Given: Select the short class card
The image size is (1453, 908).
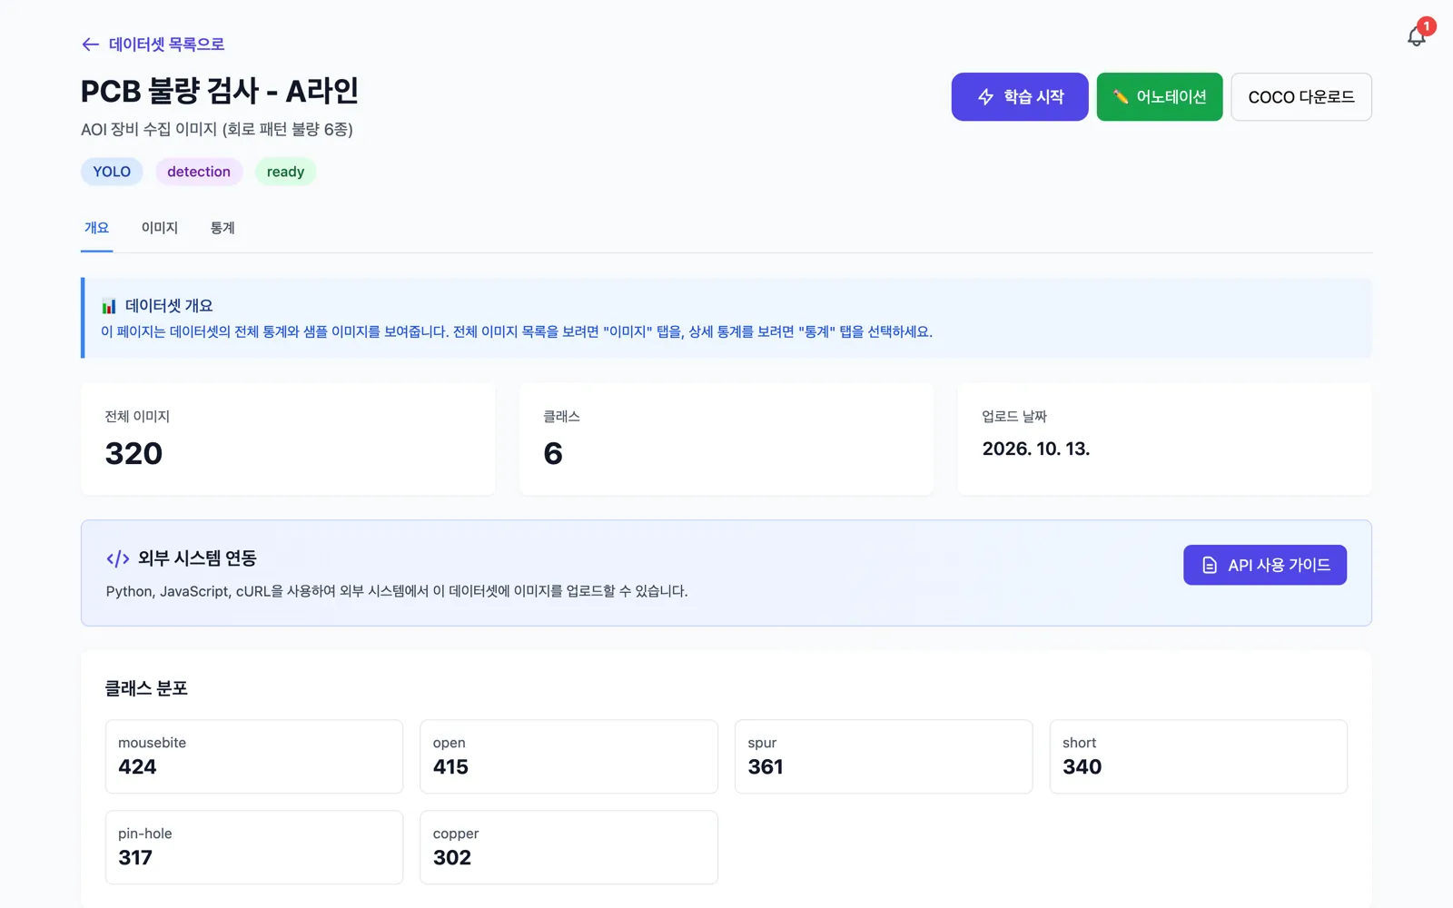Looking at the screenshot, I should point(1199,756).
